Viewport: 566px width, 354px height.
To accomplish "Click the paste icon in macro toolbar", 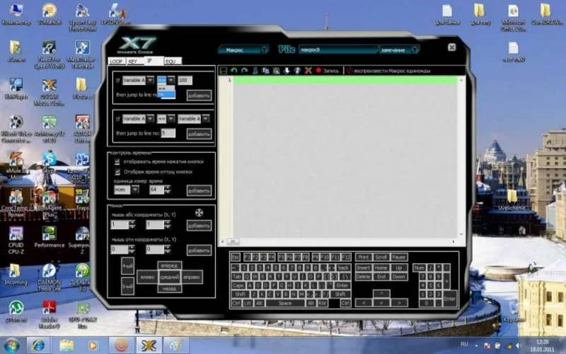I will (276, 70).
